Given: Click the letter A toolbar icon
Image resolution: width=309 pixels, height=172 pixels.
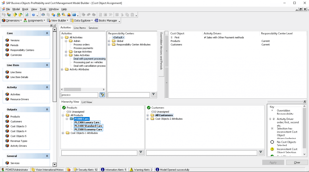Looking at the screenshot, I should click(x=63, y=15).
